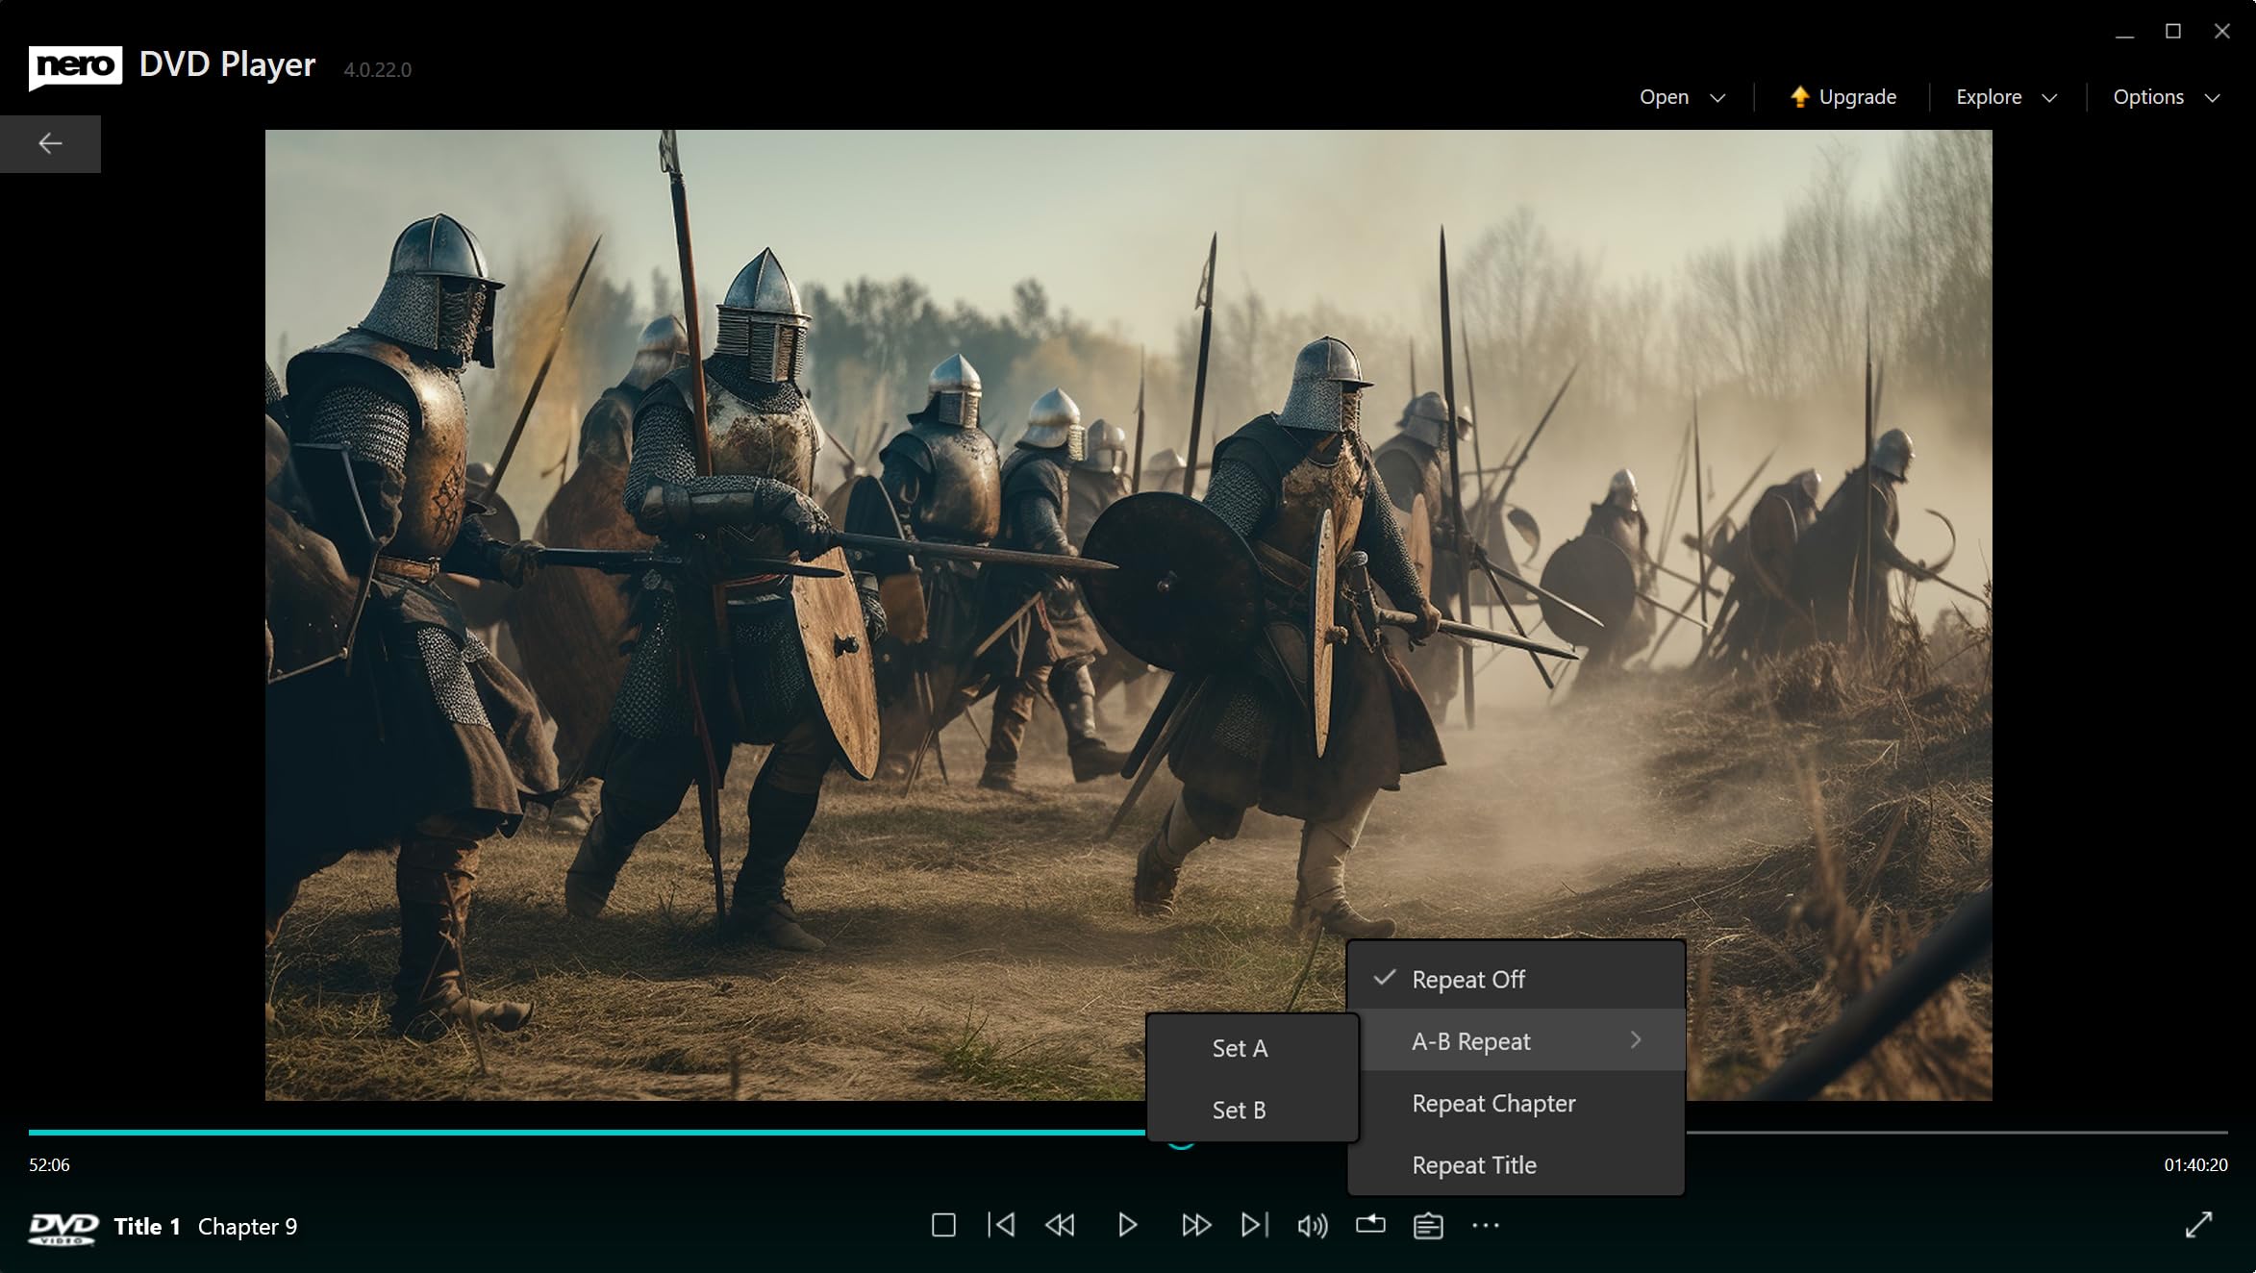The width and height of the screenshot is (2256, 1273).
Task: Start playback with the Play button
Action: (x=1127, y=1225)
